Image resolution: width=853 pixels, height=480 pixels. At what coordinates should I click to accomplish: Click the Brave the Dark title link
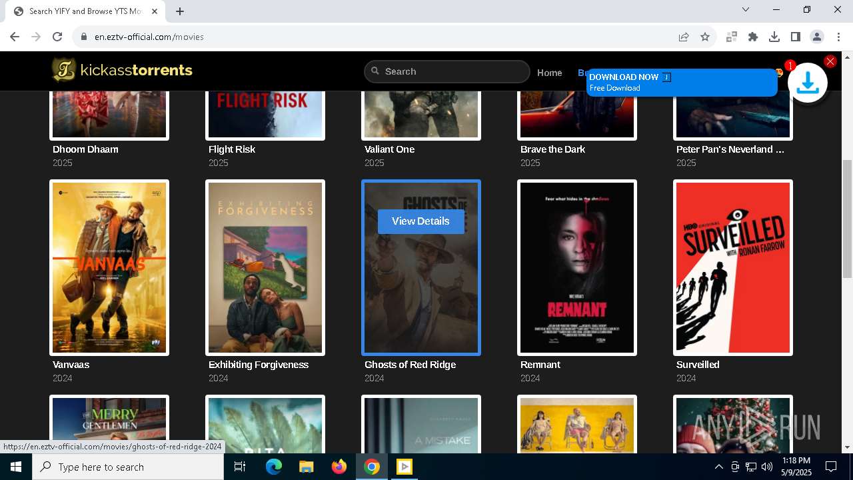[552, 149]
